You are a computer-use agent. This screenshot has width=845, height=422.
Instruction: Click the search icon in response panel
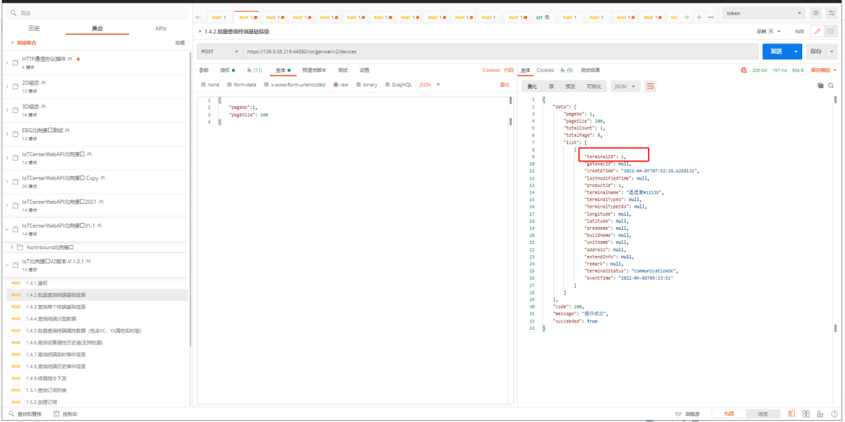point(831,86)
